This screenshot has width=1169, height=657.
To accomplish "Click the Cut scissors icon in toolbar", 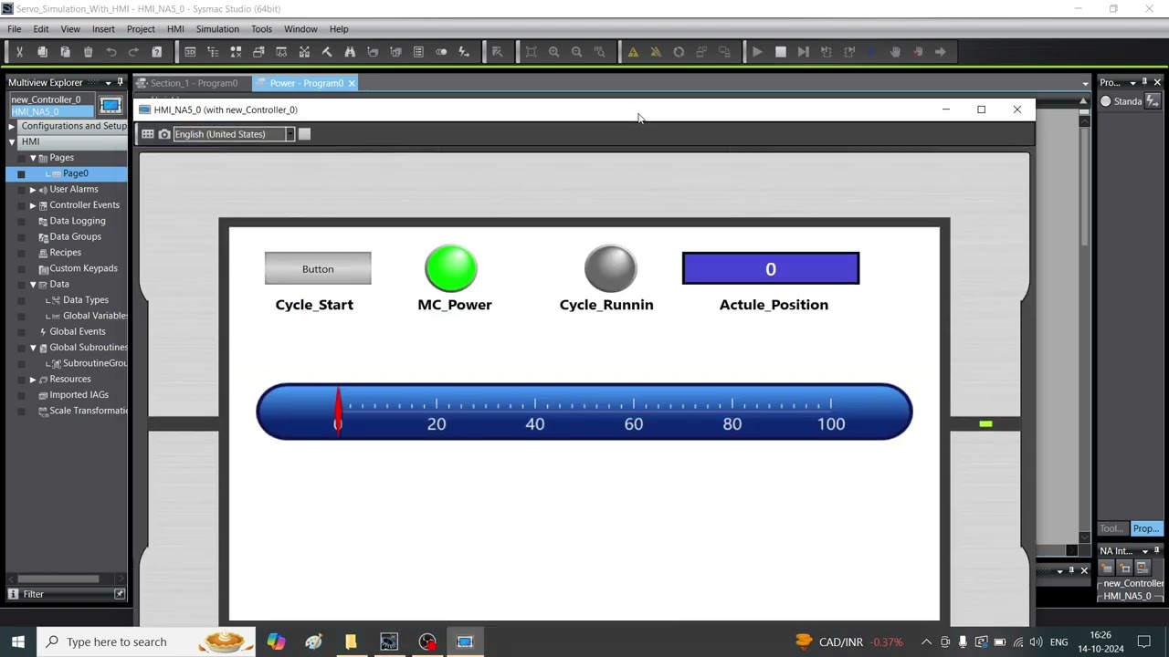I will tap(19, 52).
